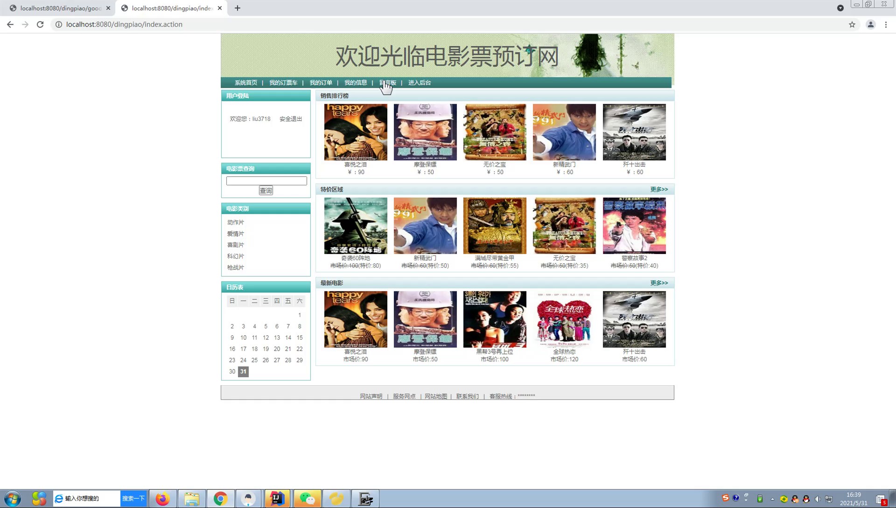The width and height of the screenshot is (896, 508).
Task: Go back with the browser back arrow
Action: 10,24
